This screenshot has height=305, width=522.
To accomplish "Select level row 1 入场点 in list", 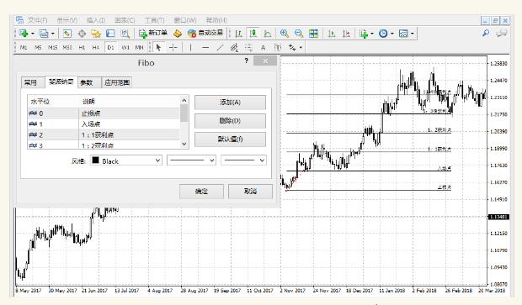I will tap(104, 124).
